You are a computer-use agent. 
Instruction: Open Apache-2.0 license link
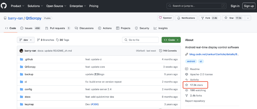(199, 74)
